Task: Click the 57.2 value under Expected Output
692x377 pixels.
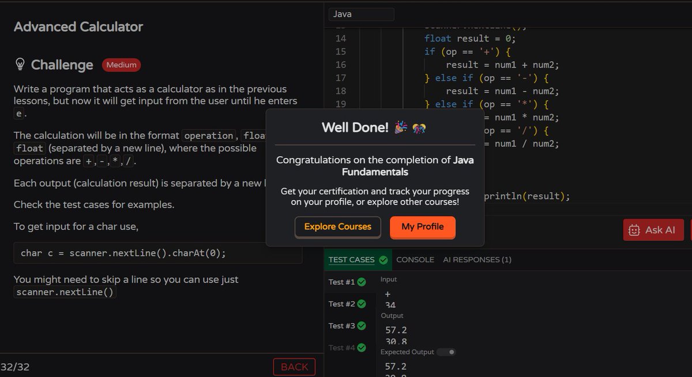Action: click(x=396, y=367)
